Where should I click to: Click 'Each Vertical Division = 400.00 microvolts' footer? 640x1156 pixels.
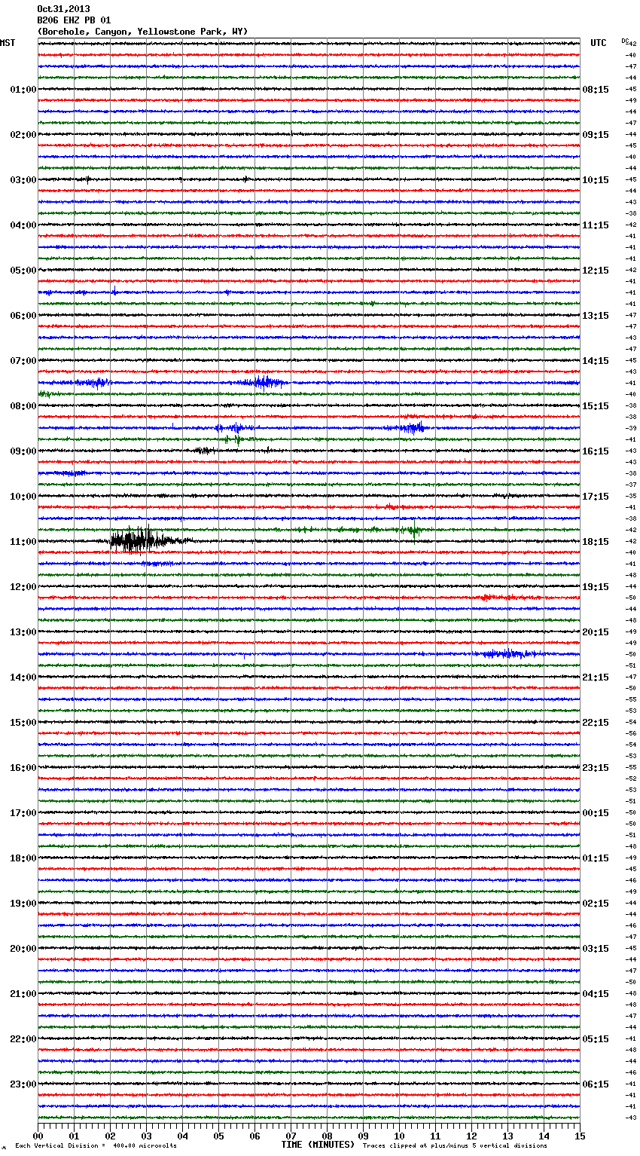coord(96,1145)
